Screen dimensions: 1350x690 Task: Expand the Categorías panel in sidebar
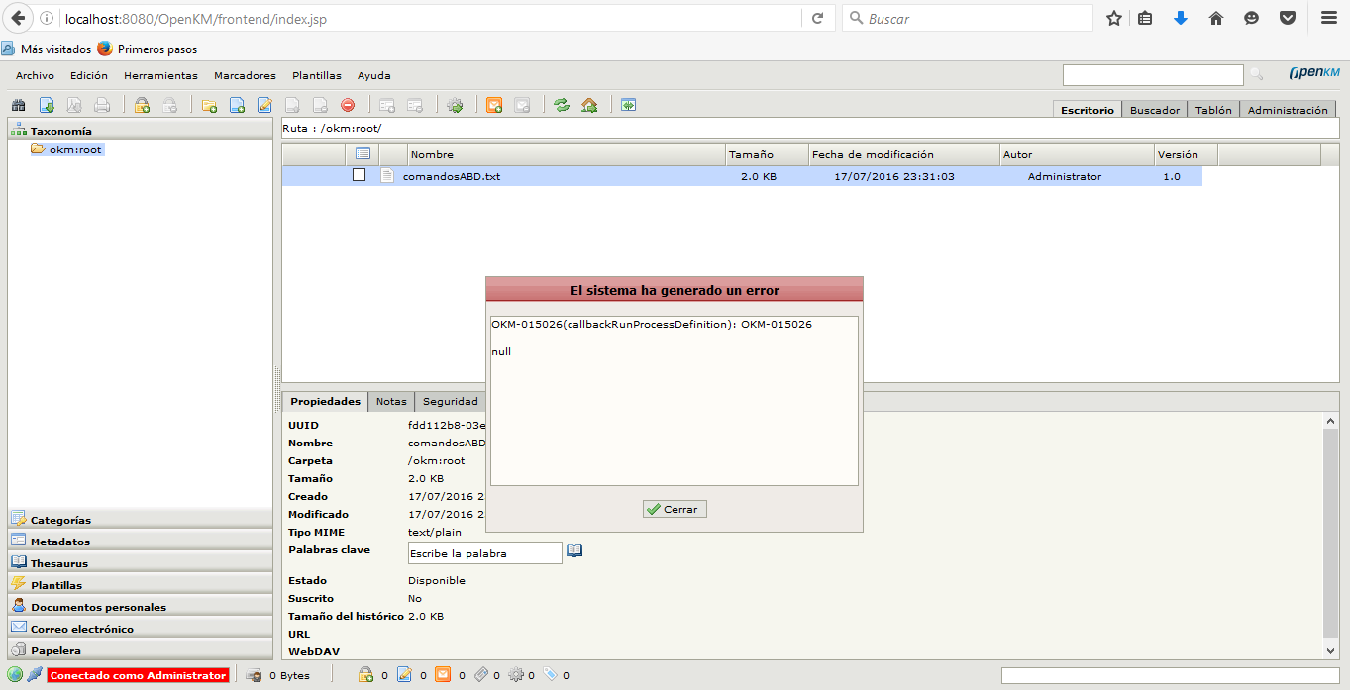coord(60,520)
